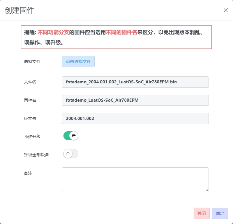233x224 pixels.
Task: Click the 点击选择文件 upload button
Action: pos(78,62)
